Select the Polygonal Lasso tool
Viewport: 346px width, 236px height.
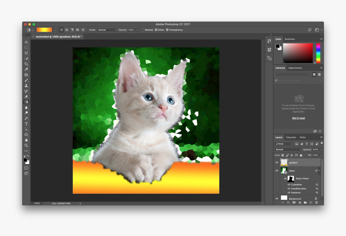click(26, 53)
